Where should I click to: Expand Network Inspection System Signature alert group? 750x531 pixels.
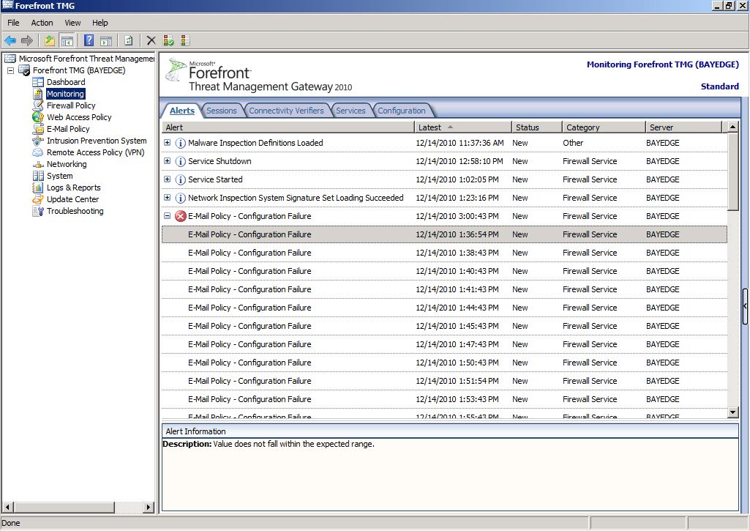pos(167,197)
